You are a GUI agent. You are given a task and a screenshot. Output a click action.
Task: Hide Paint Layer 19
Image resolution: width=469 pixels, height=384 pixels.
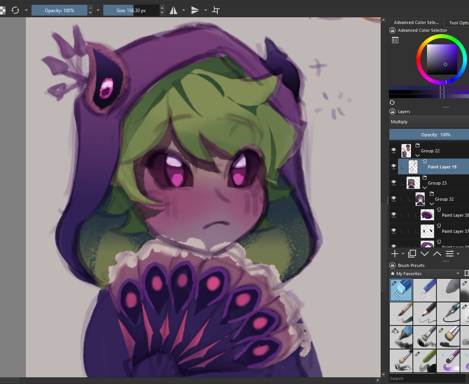[x=394, y=167]
